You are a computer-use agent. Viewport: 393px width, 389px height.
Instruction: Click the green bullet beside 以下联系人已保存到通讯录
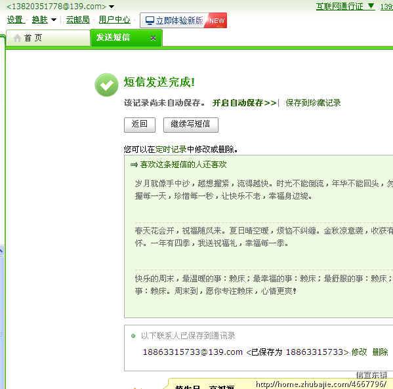pyautogui.click(x=133, y=336)
